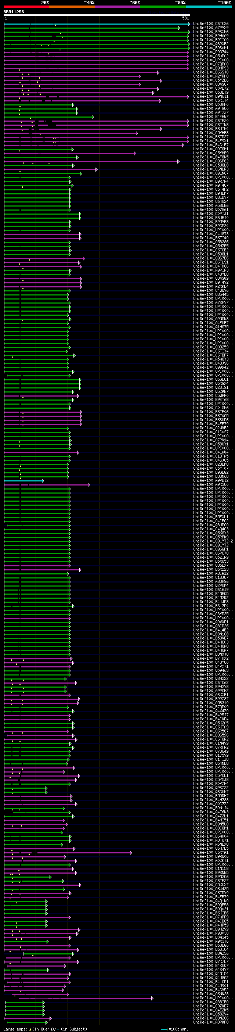Select hit UniRef100_O61619
Viewport: 235px width, 1032px height.
[211, 590]
